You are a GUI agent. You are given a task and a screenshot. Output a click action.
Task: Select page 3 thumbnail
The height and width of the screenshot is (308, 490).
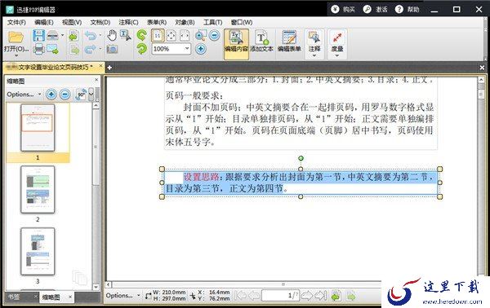[38, 251]
